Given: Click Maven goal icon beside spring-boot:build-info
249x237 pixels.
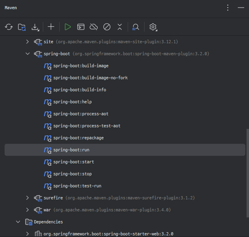Looking at the screenshot, I should [48, 90].
